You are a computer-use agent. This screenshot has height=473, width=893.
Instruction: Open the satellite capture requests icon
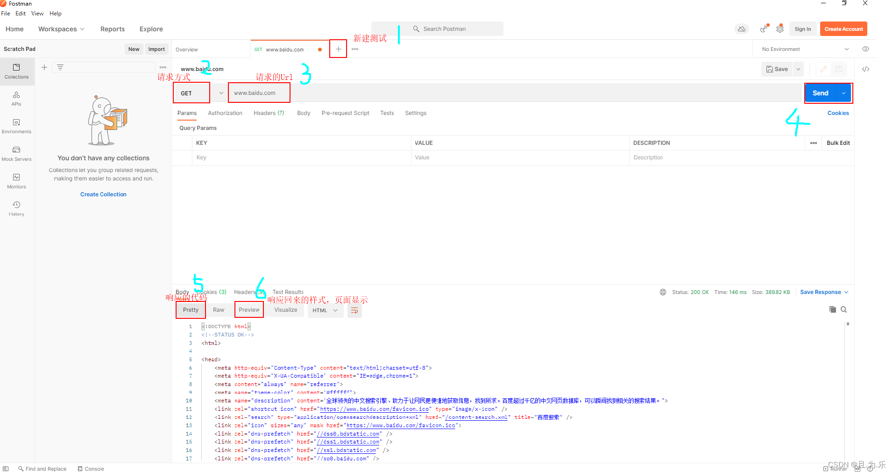pos(764,29)
